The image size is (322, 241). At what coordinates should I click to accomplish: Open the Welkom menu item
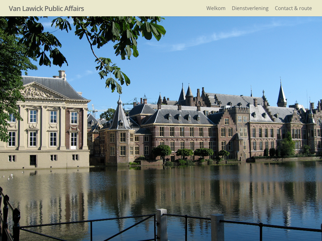point(216,8)
